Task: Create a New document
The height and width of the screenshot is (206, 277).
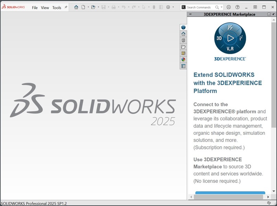Action: pos(83,7)
